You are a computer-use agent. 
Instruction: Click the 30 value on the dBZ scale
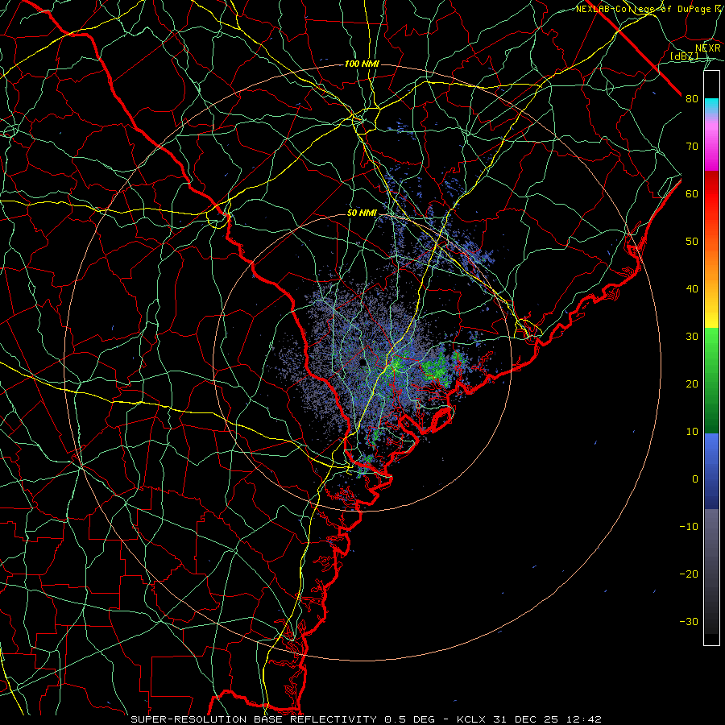(x=692, y=336)
